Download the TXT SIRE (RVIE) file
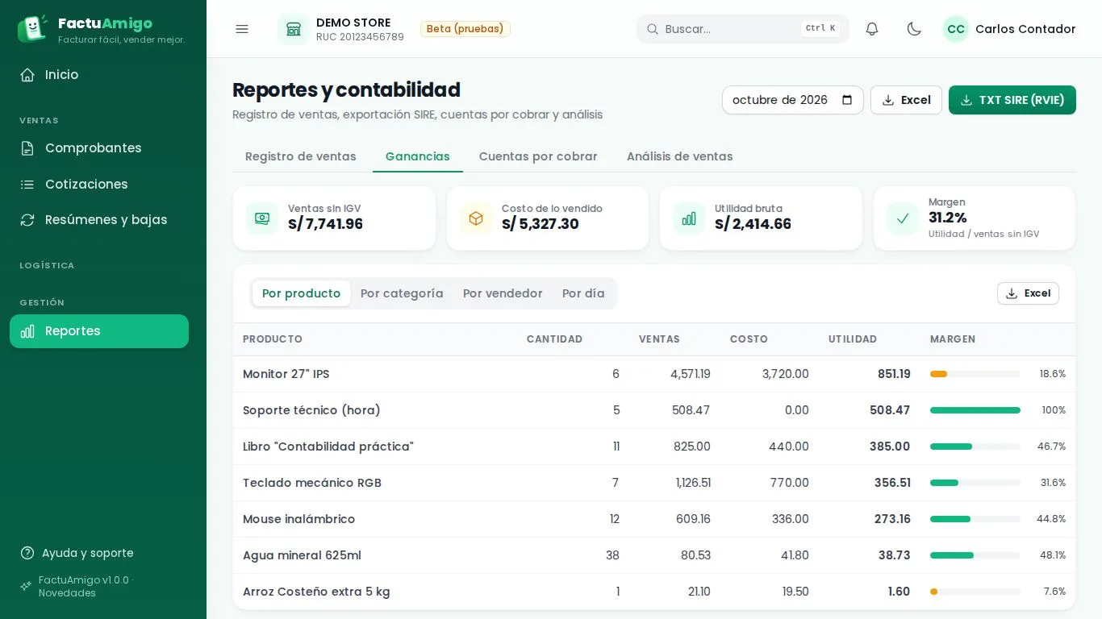 tap(1012, 100)
